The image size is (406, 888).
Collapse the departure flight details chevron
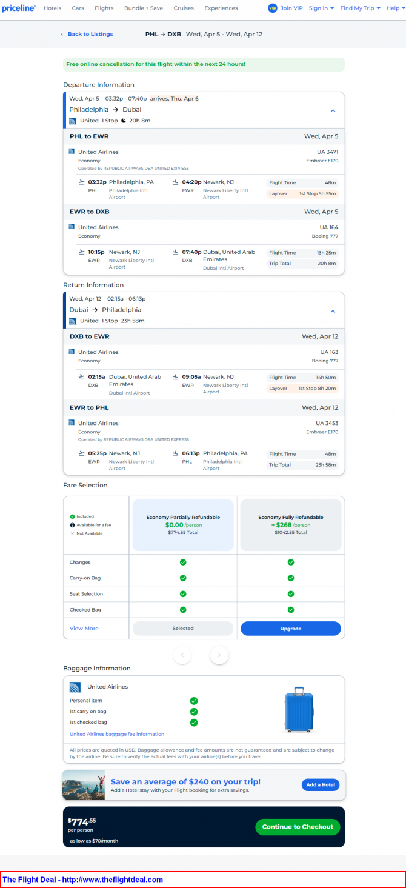[333, 111]
